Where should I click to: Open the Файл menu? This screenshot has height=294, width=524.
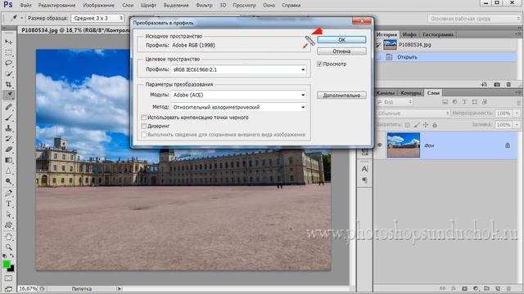(x=25, y=6)
